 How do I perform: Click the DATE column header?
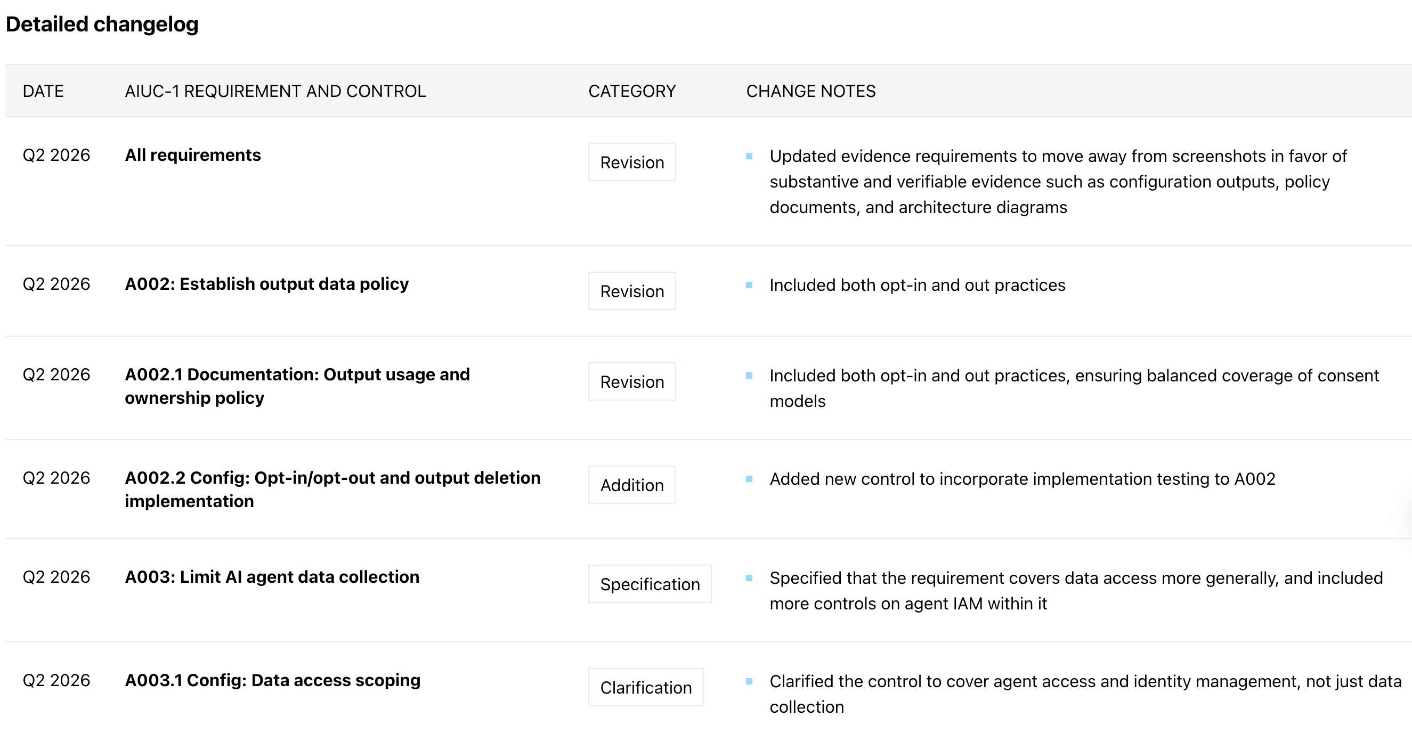tap(43, 91)
